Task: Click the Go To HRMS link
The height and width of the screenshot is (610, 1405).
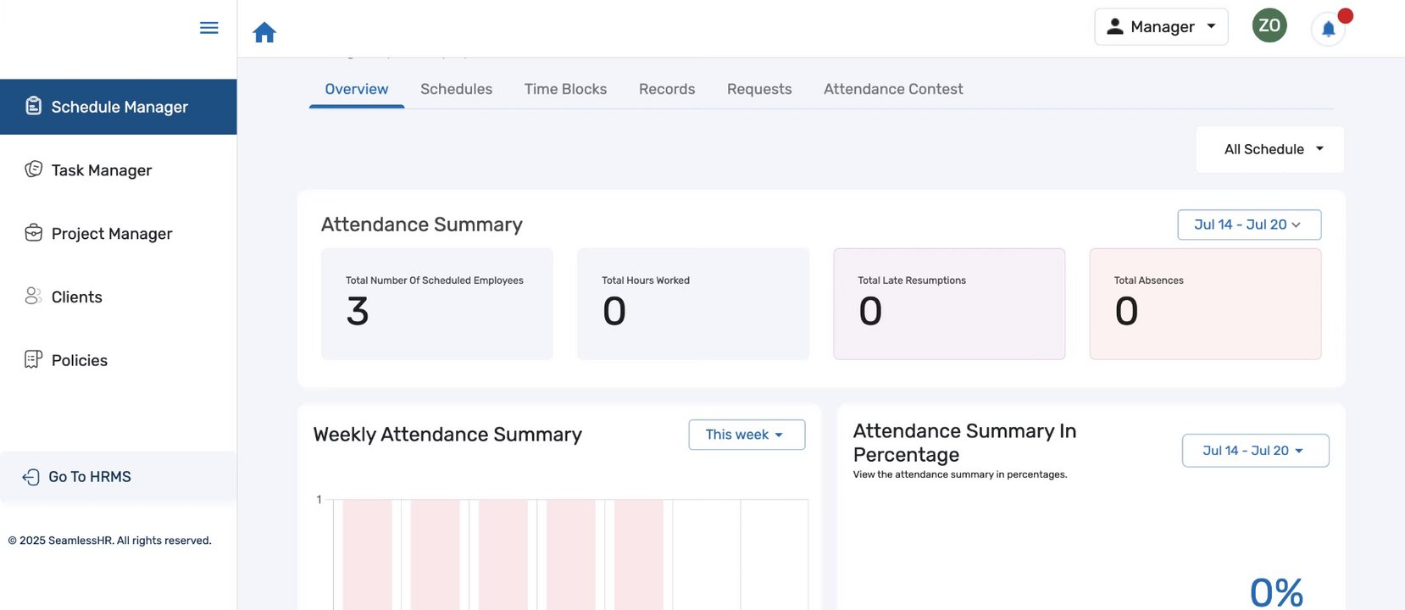Action: coord(90,477)
